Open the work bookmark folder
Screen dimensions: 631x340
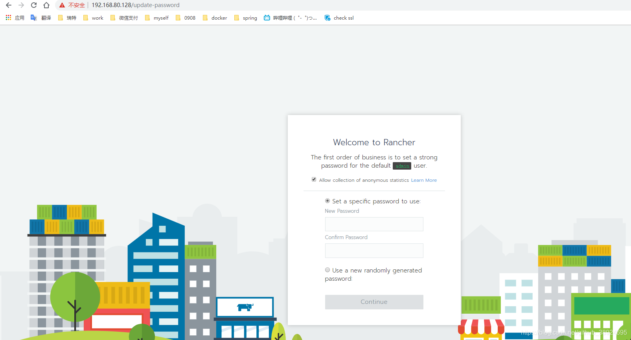[93, 18]
